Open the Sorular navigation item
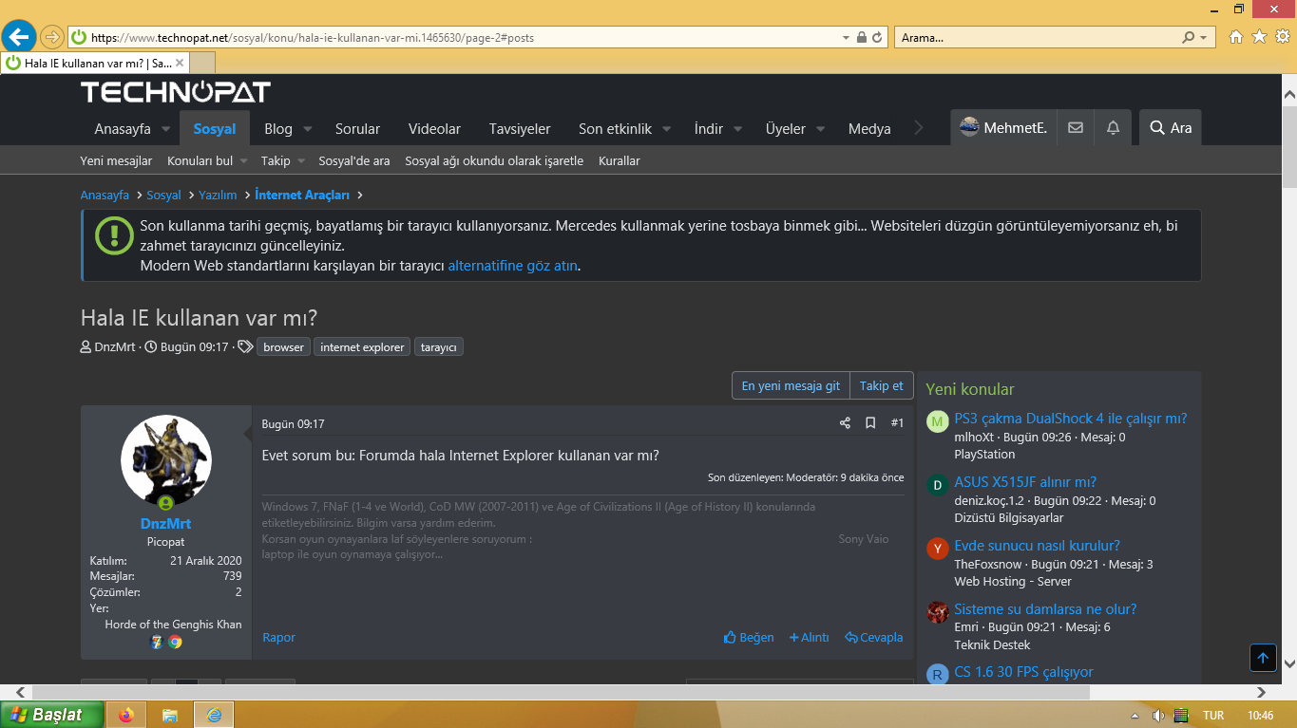 click(357, 128)
